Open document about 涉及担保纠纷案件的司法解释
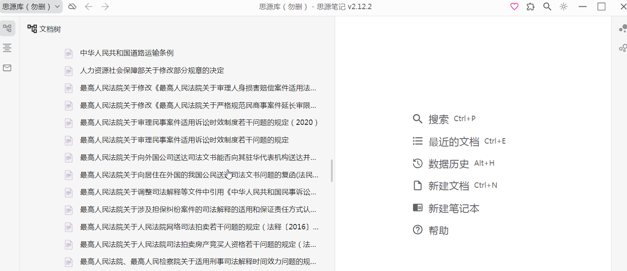This screenshot has height=271, width=627. tap(198, 209)
